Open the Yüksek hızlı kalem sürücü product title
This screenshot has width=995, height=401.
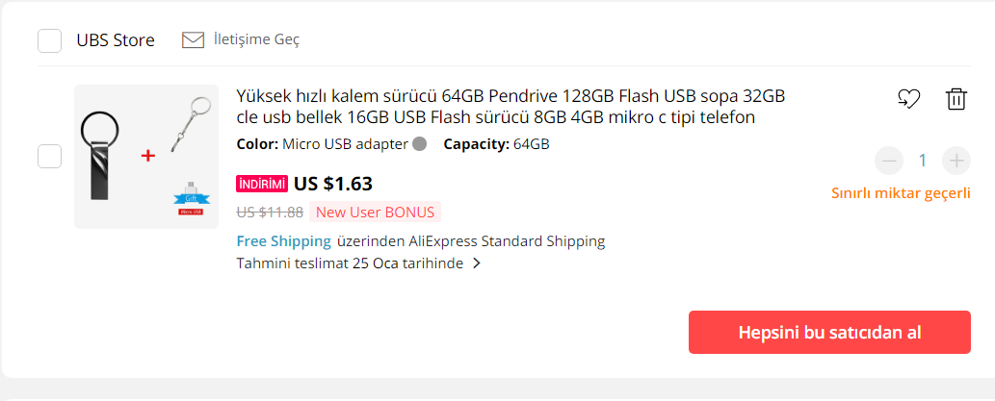click(511, 107)
